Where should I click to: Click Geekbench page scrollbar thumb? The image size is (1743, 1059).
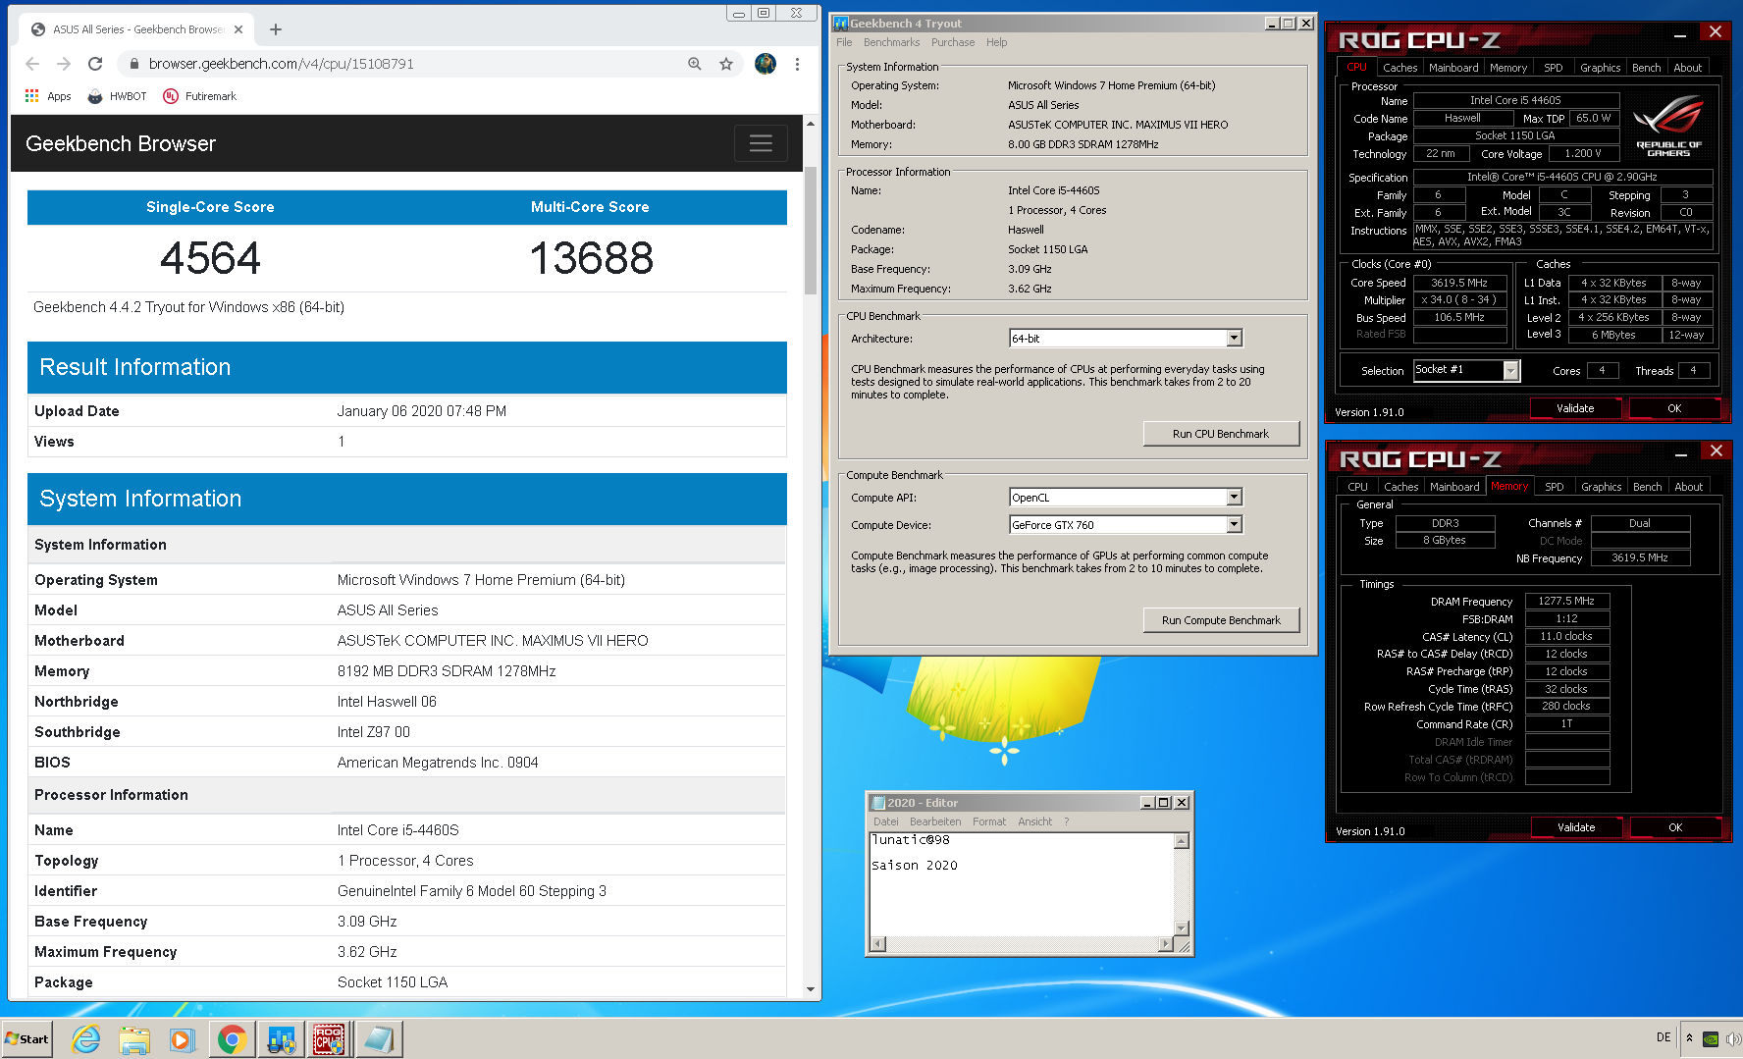coord(811,231)
